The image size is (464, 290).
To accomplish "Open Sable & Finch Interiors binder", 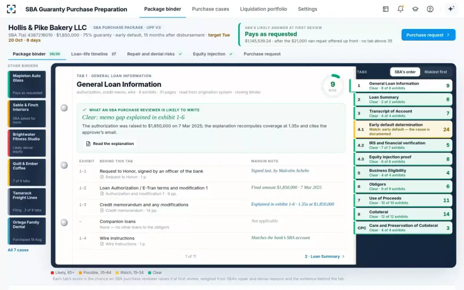I will click(x=27, y=114).
